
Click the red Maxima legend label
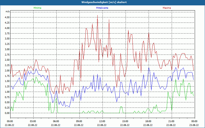click(167, 8)
